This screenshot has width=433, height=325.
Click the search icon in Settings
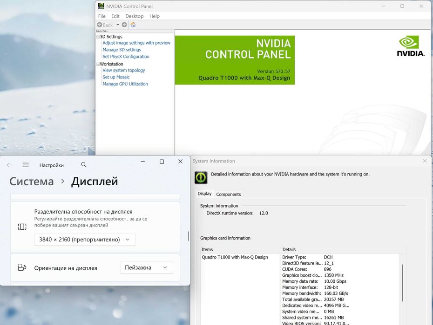(84, 165)
